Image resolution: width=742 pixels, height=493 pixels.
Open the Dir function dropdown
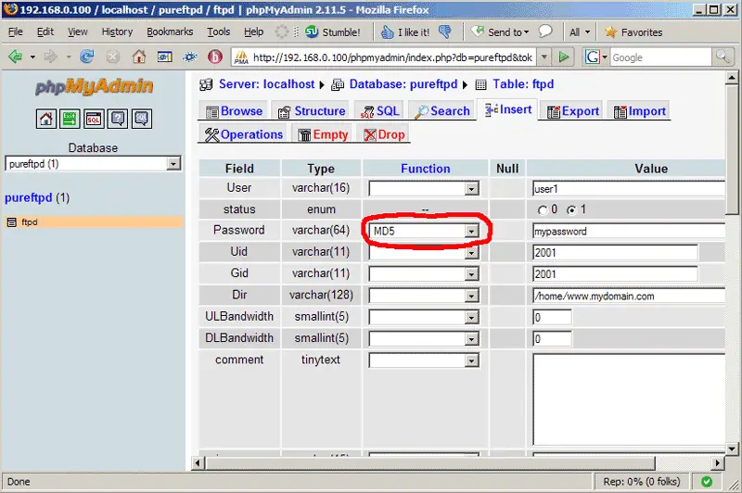(x=424, y=296)
